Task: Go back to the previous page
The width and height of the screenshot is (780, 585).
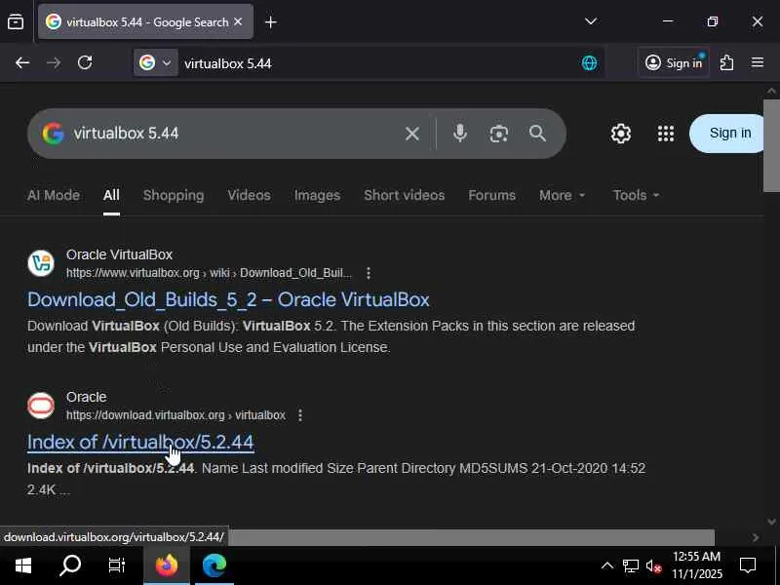Action: tap(22, 62)
